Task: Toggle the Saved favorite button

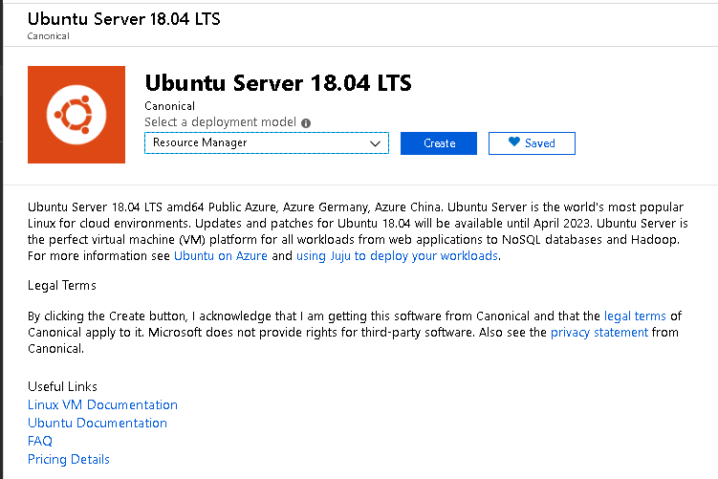Action: (x=532, y=143)
